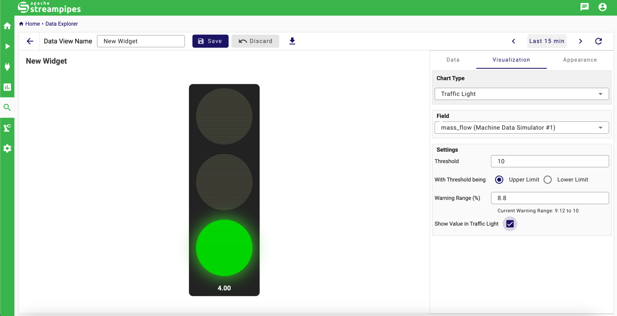The width and height of the screenshot is (617, 316).
Task: Open the notifications chat icon
Action: (x=585, y=7)
